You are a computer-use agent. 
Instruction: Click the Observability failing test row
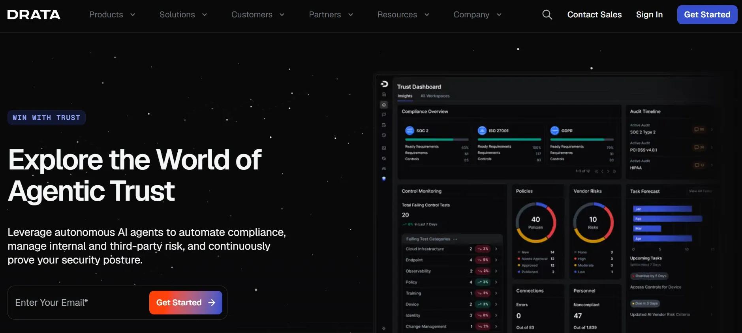[x=452, y=271]
